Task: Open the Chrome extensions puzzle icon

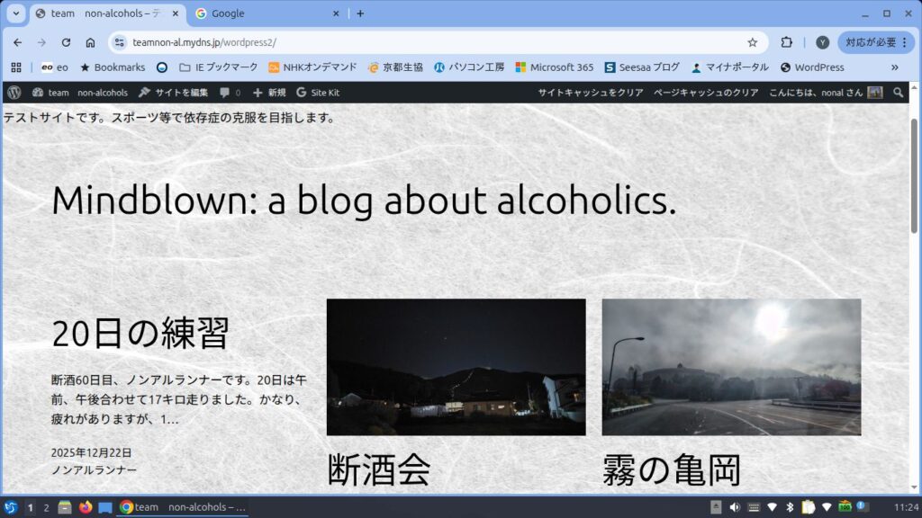Action: coord(786,42)
